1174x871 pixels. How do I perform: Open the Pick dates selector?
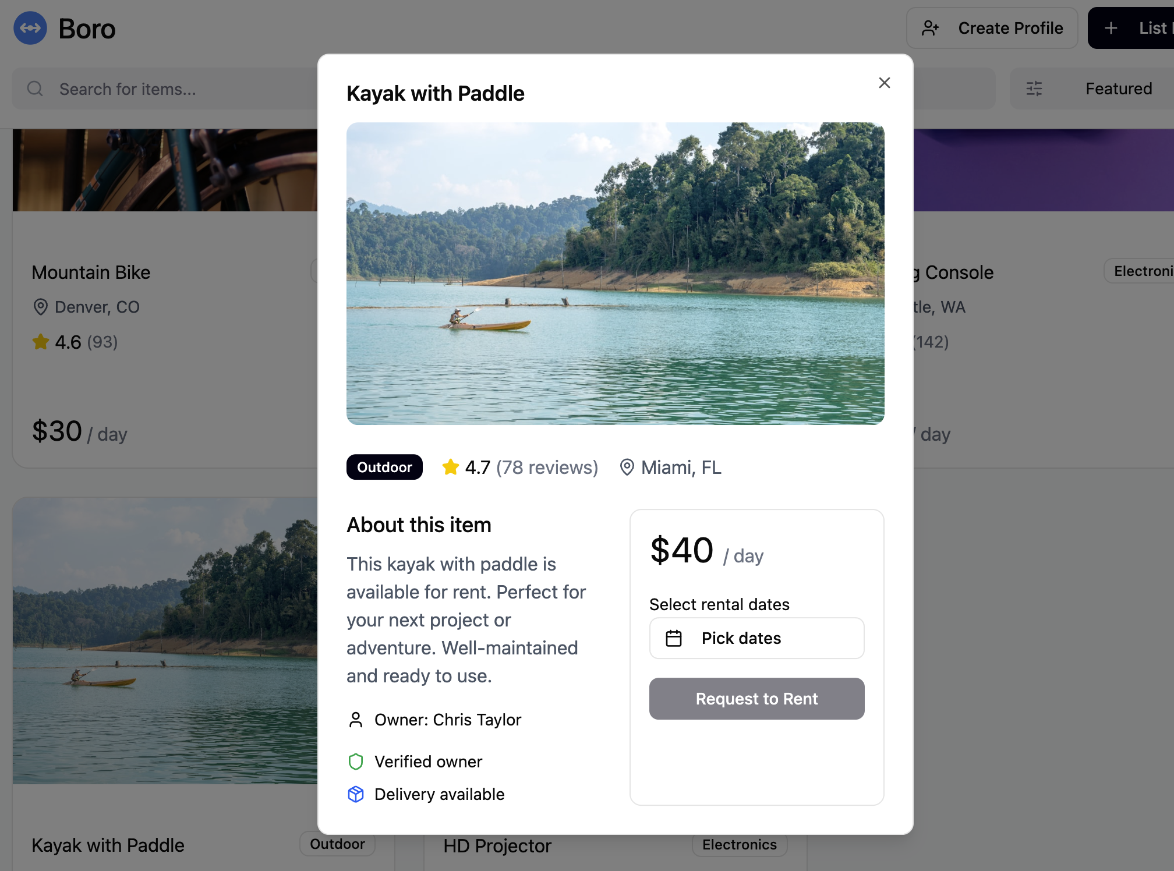756,638
